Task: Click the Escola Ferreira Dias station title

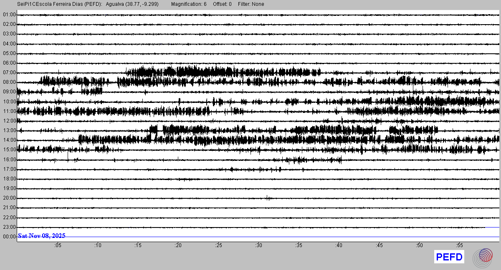Action: point(60,4)
